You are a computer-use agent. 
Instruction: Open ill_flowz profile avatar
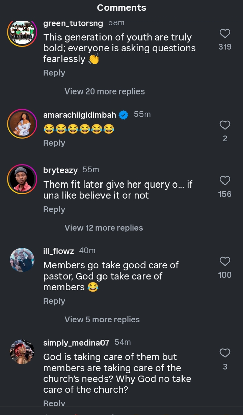tap(22, 260)
